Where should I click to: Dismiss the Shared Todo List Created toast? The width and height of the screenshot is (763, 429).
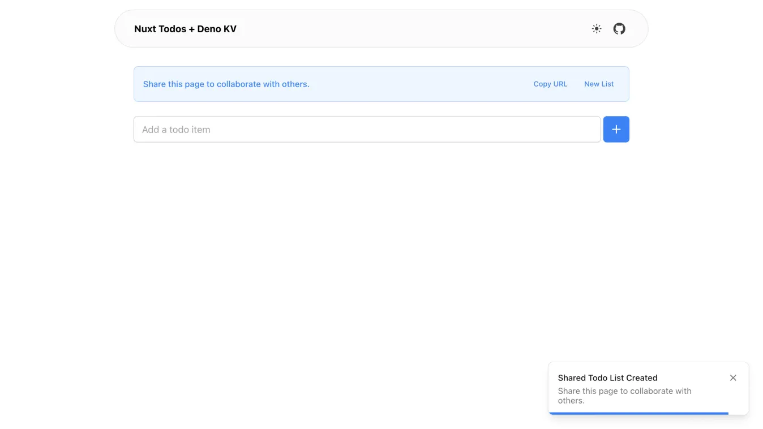click(x=733, y=377)
